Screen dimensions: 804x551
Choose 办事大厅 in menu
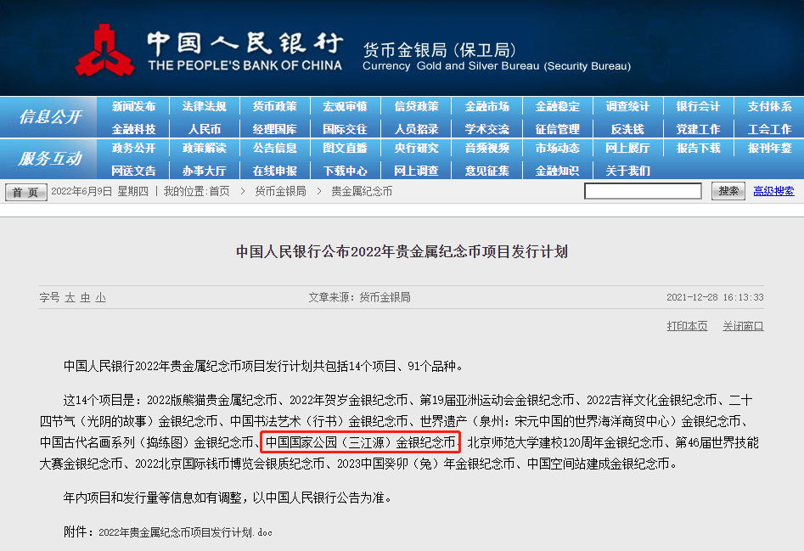[x=204, y=171]
